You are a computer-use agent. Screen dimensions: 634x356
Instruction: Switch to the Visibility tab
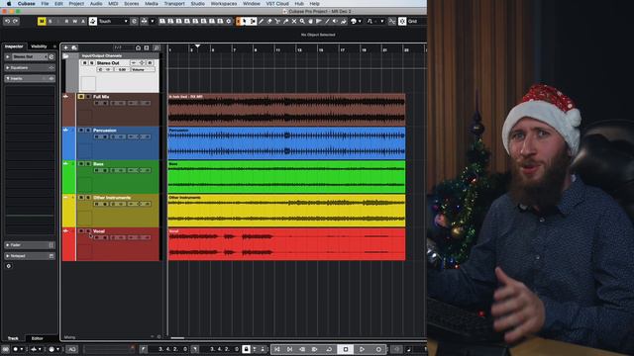pyautogui.click(x=39, y=46)
